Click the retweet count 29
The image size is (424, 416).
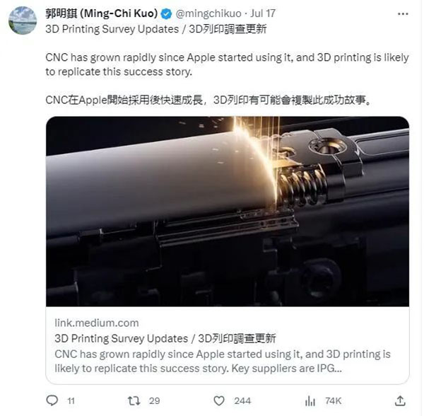[154, 401]
